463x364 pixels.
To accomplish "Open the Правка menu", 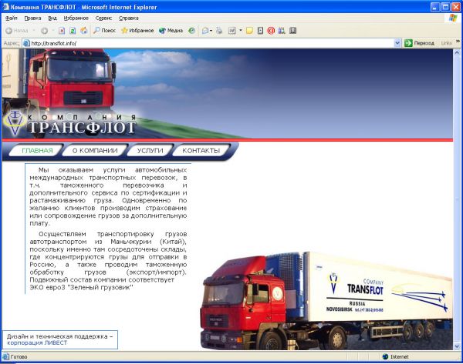I will [x=32, y=18].
